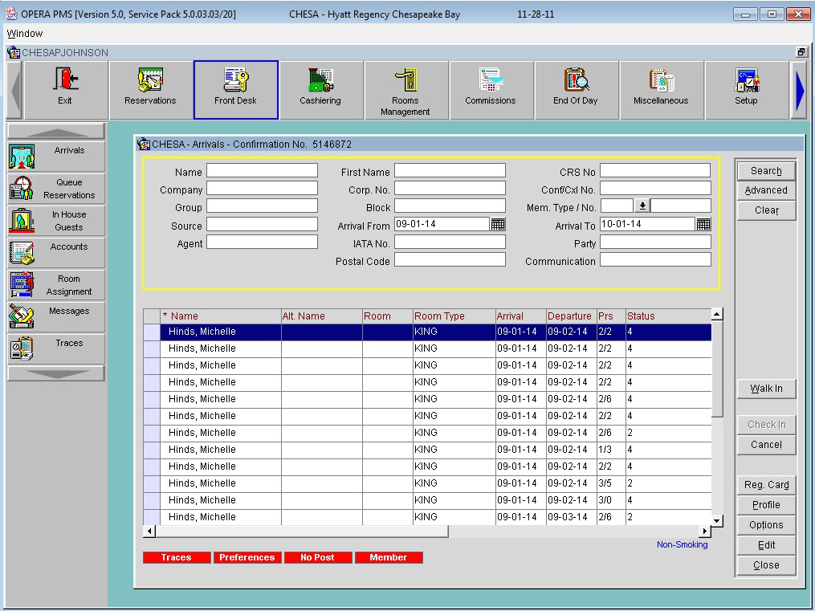
Task: Open Accounts in the sidebar
Action: [x=56, y=253]
